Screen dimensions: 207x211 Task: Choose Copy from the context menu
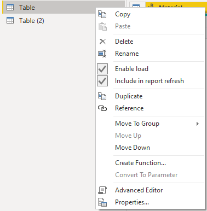point(151,14)
